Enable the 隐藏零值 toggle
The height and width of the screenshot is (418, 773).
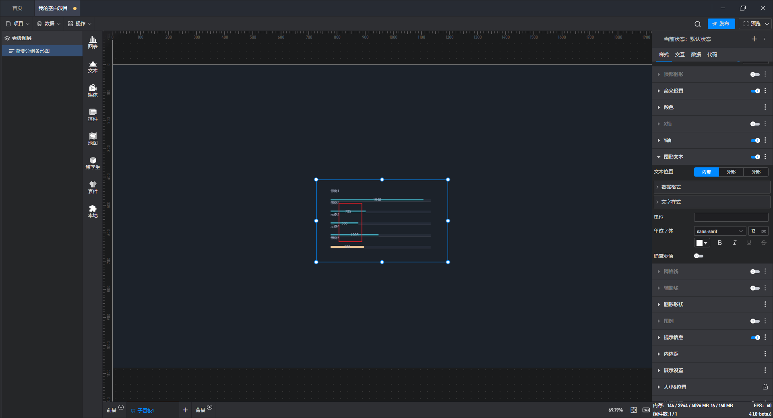[x=699, y=256]
